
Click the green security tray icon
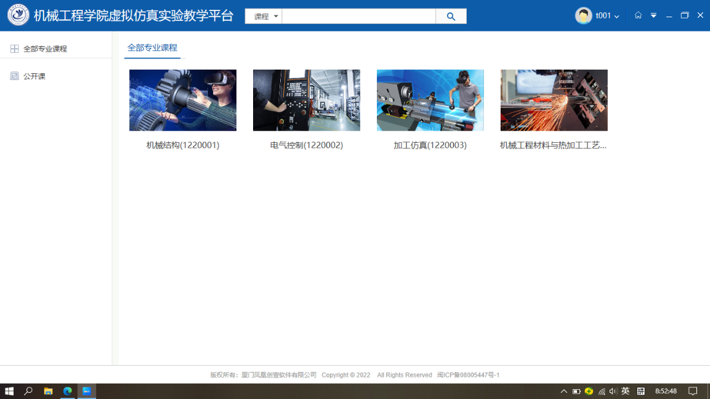coord(589,391)
